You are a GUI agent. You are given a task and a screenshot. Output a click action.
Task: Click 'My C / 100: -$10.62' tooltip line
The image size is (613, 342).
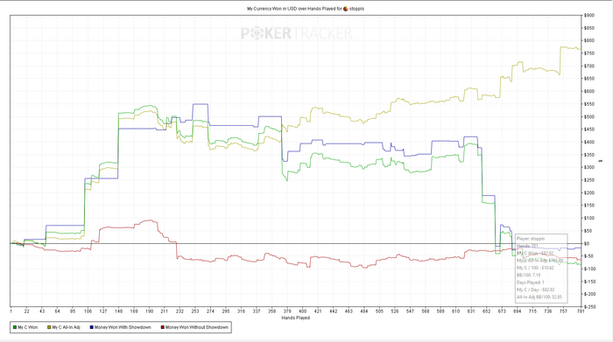[535, 268]
